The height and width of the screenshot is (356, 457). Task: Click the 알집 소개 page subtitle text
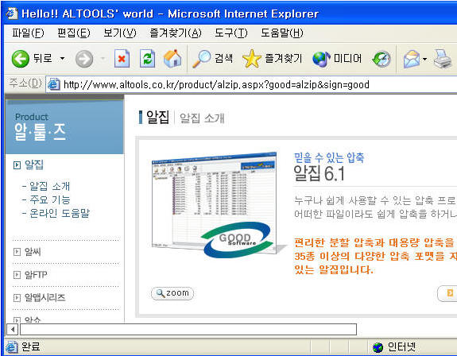[x=202, y=118]
